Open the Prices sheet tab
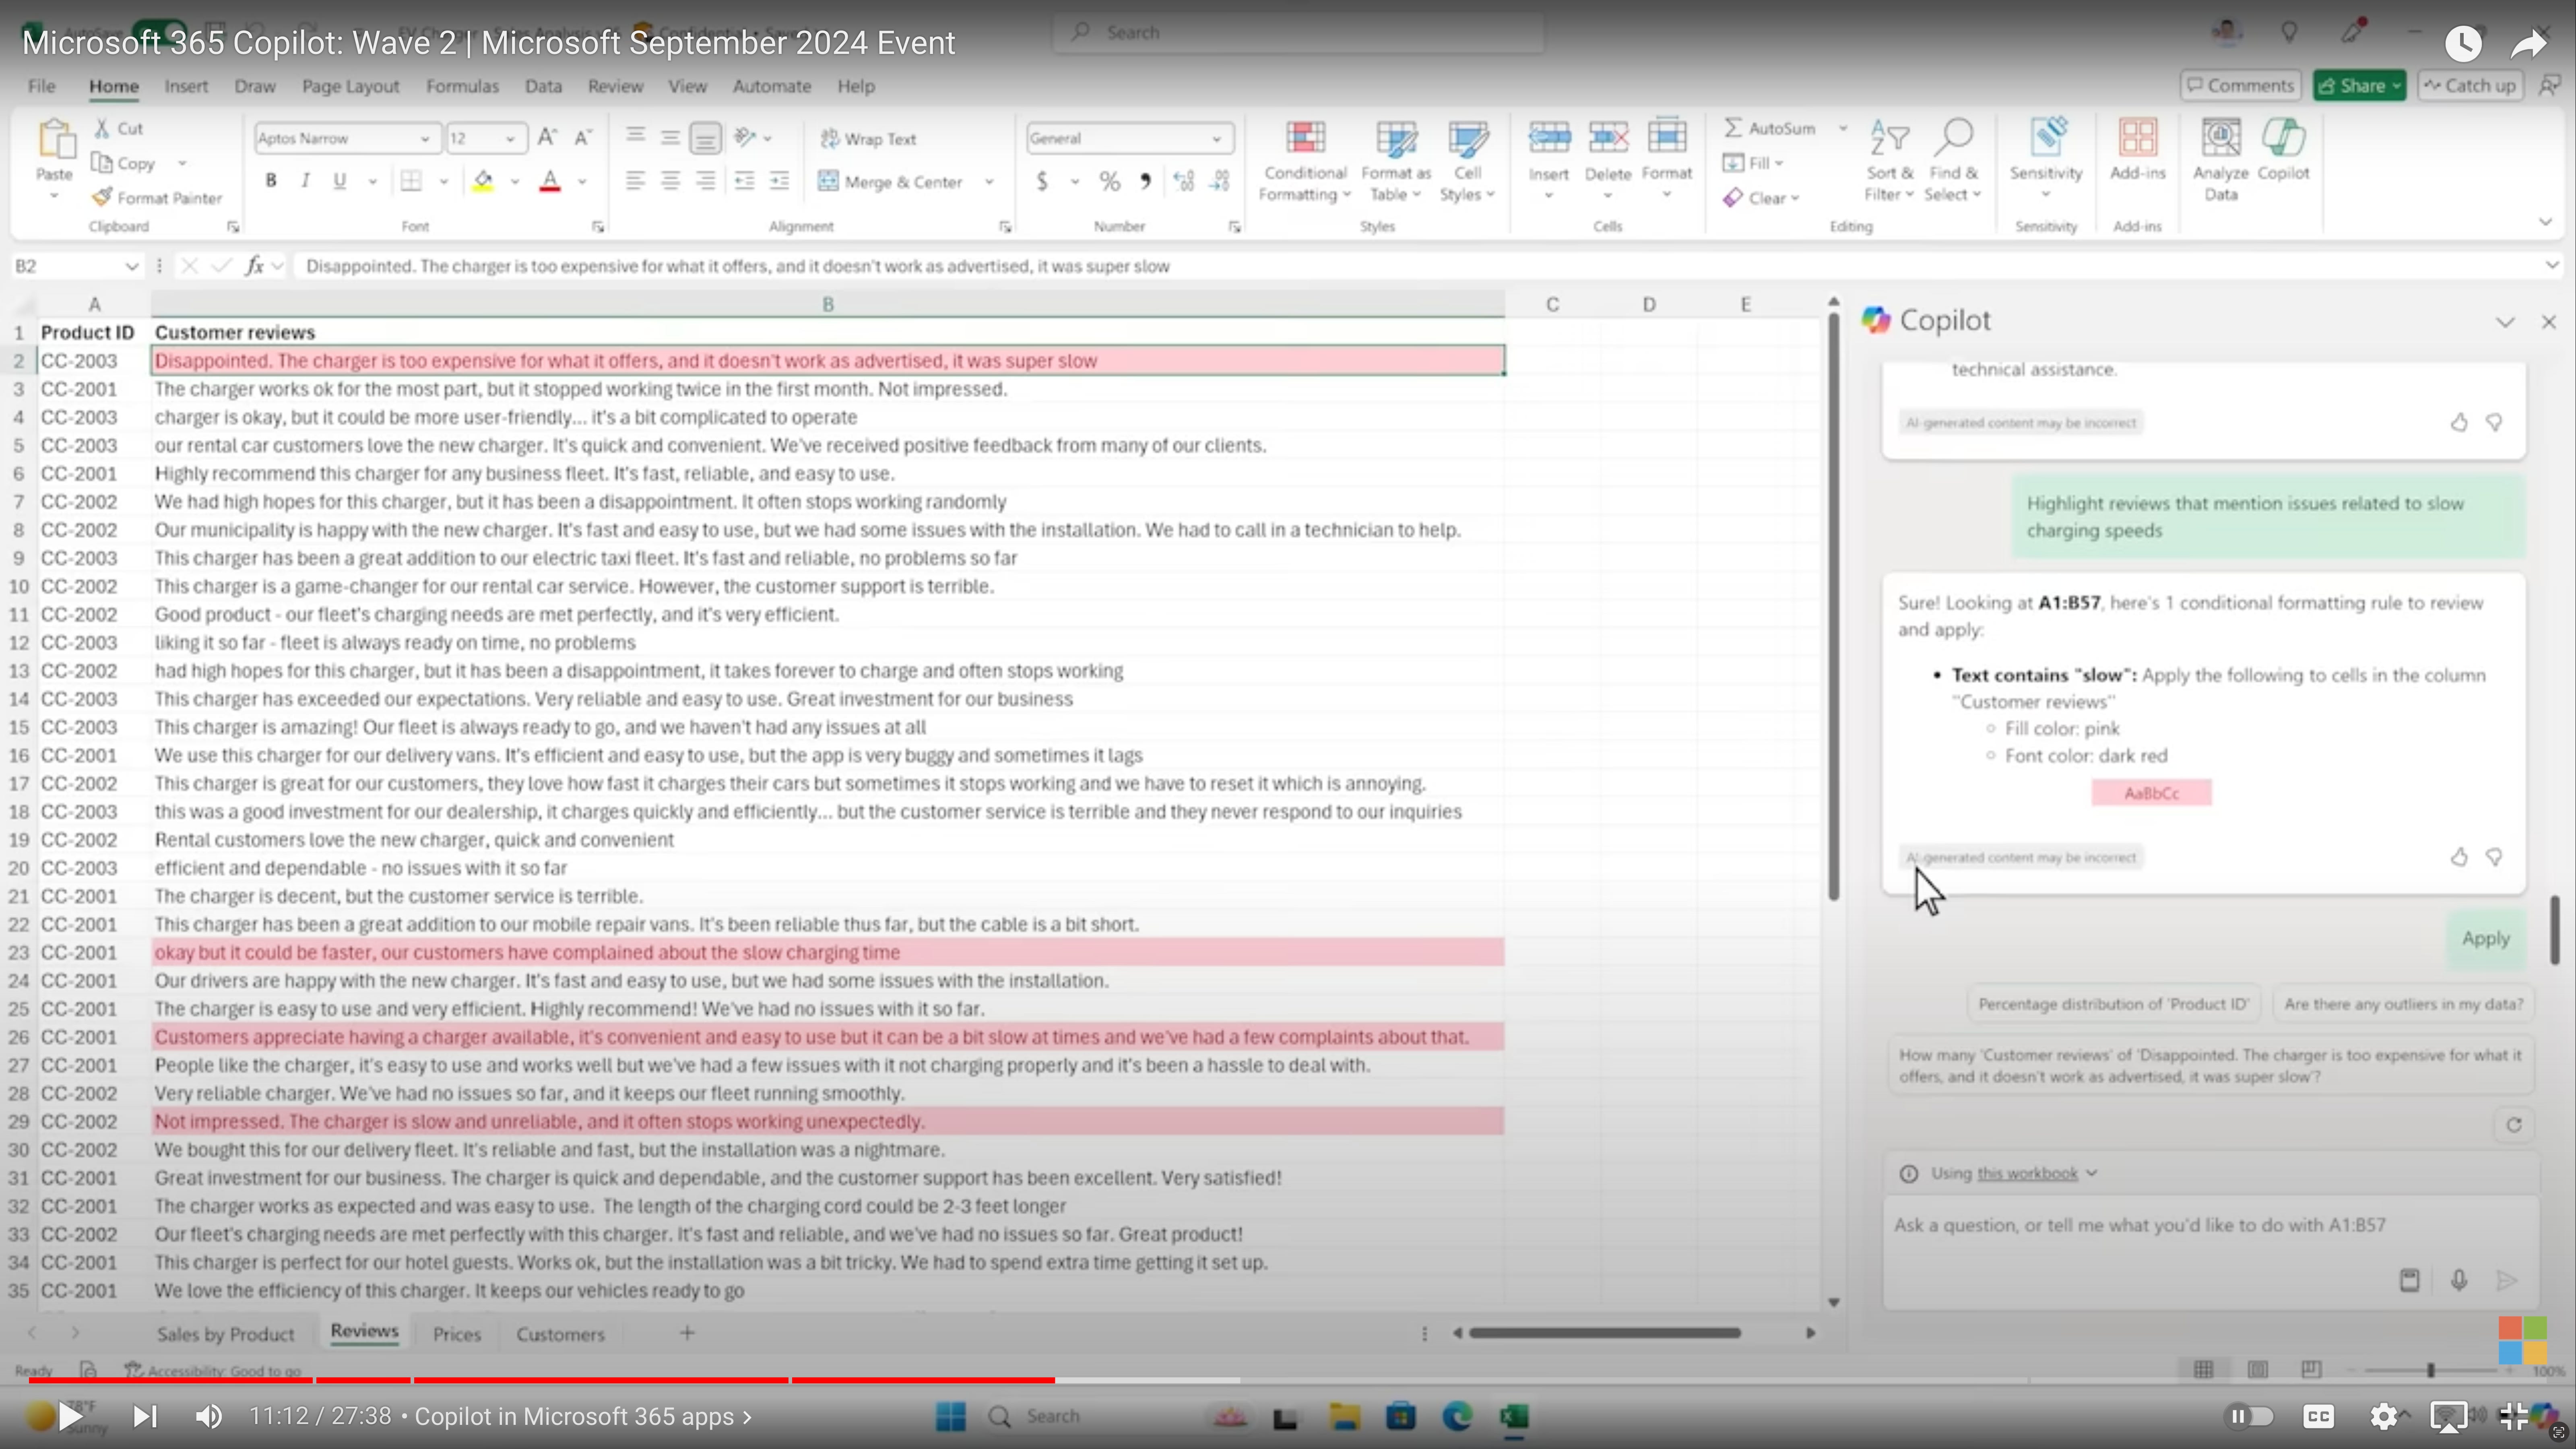The height and width of the screenshot is (1449, 2576). pos(457,1334)
